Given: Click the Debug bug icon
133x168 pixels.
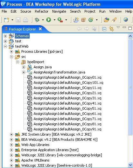Looking at the screenshot, I should [37, 20].
